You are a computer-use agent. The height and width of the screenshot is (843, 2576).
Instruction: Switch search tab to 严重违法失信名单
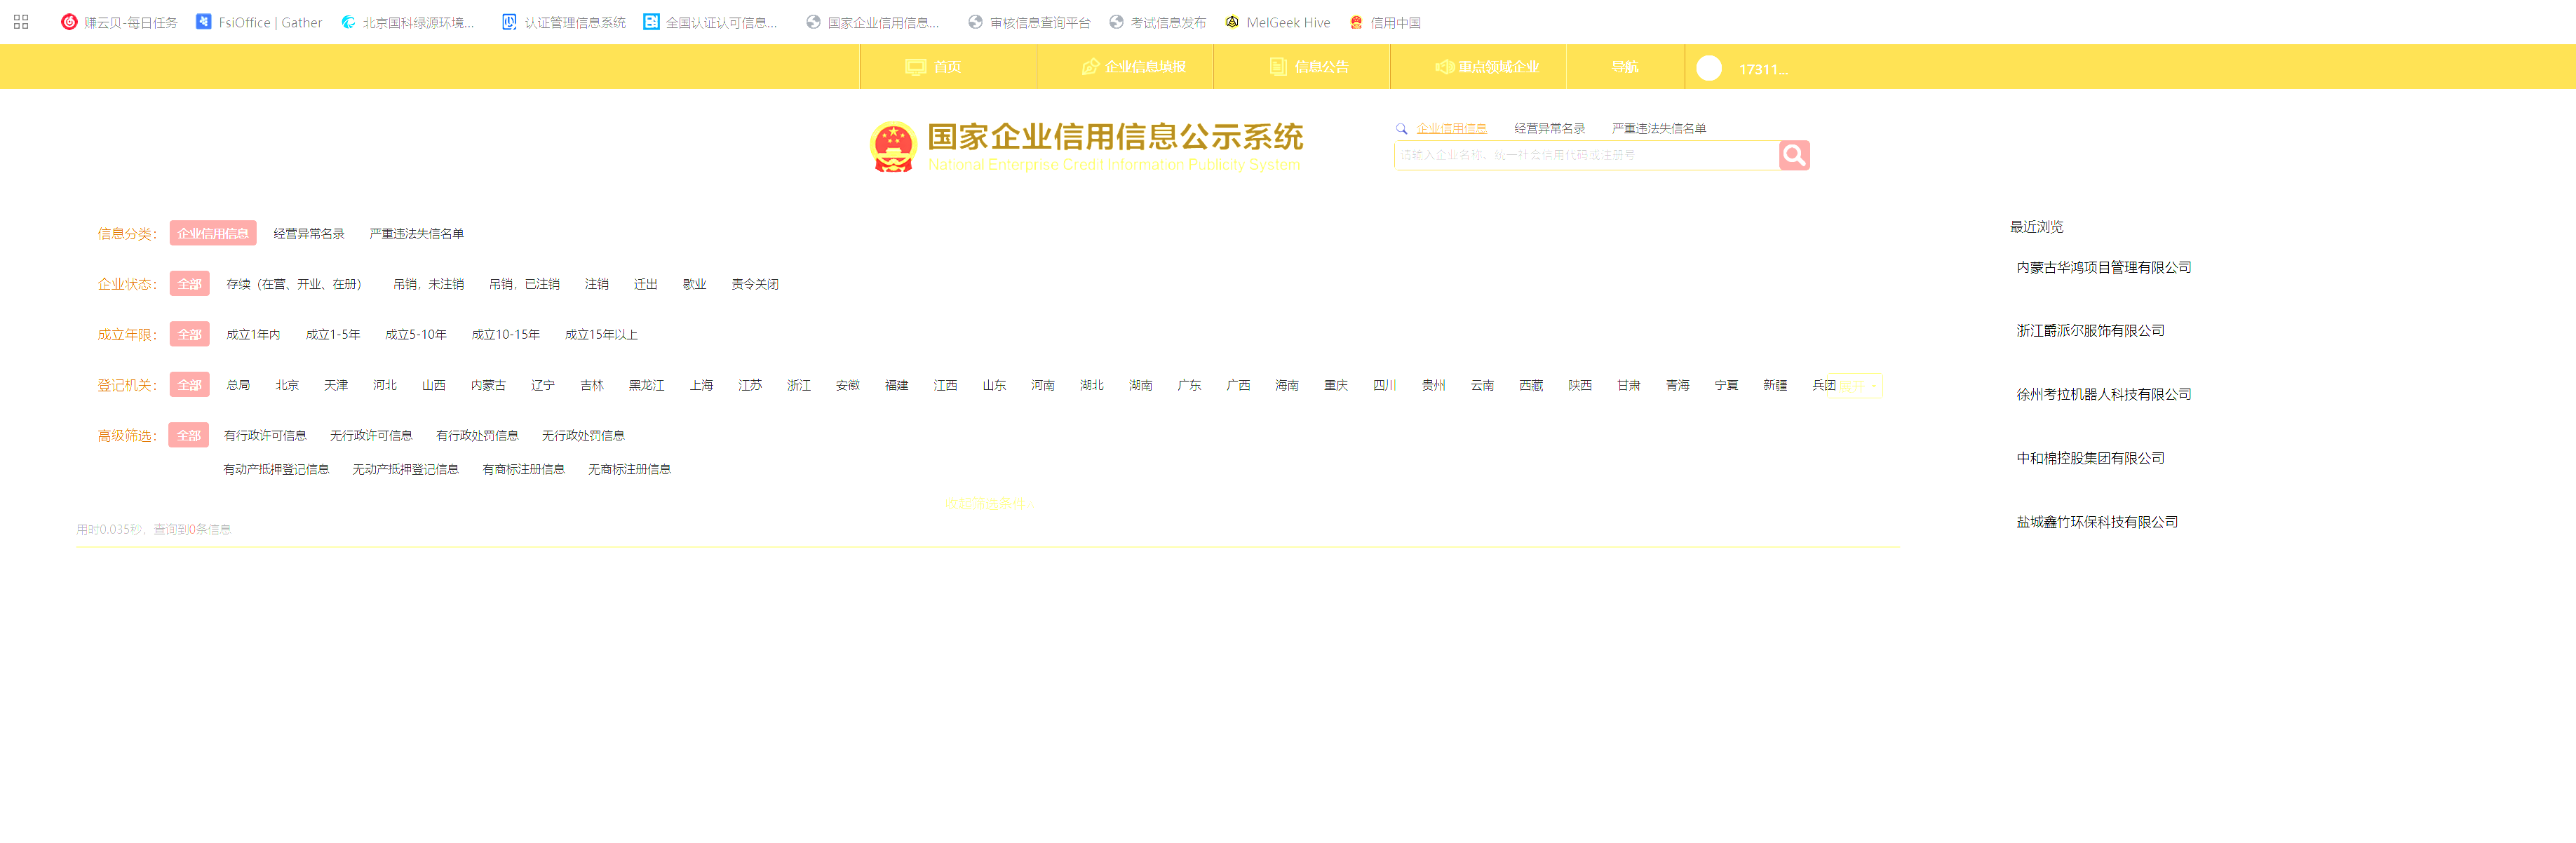pyautogui.click(x=1658, y=129)
